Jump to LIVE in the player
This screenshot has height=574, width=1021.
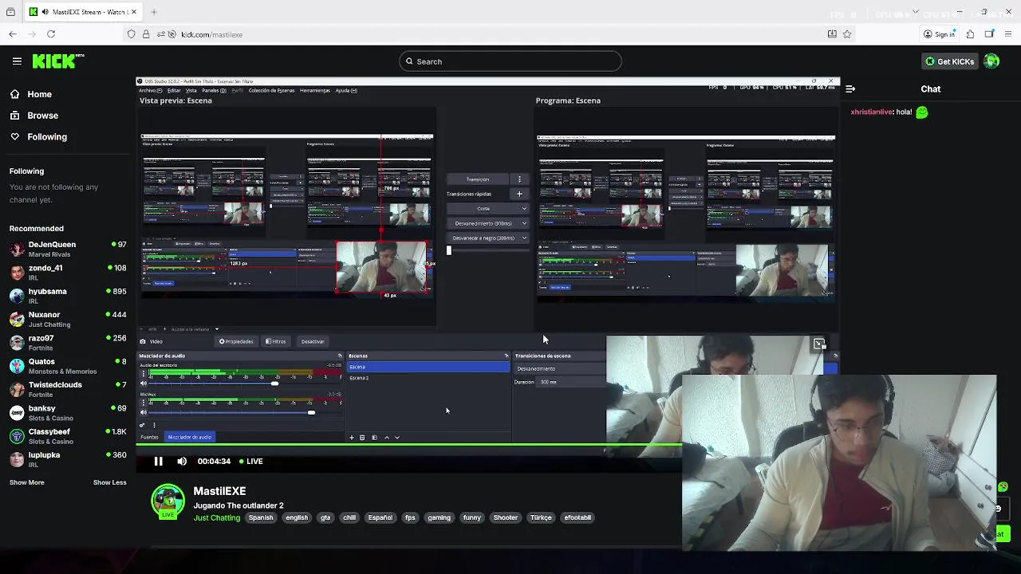pos(251,461)
